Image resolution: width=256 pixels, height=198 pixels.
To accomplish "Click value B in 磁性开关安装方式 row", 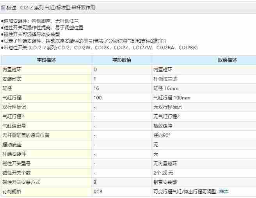I will click(x=122, y=182).
